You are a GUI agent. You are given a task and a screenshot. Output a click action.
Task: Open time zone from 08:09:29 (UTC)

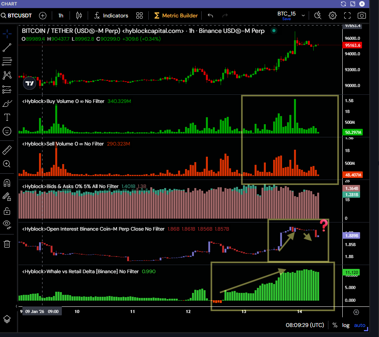305,325
